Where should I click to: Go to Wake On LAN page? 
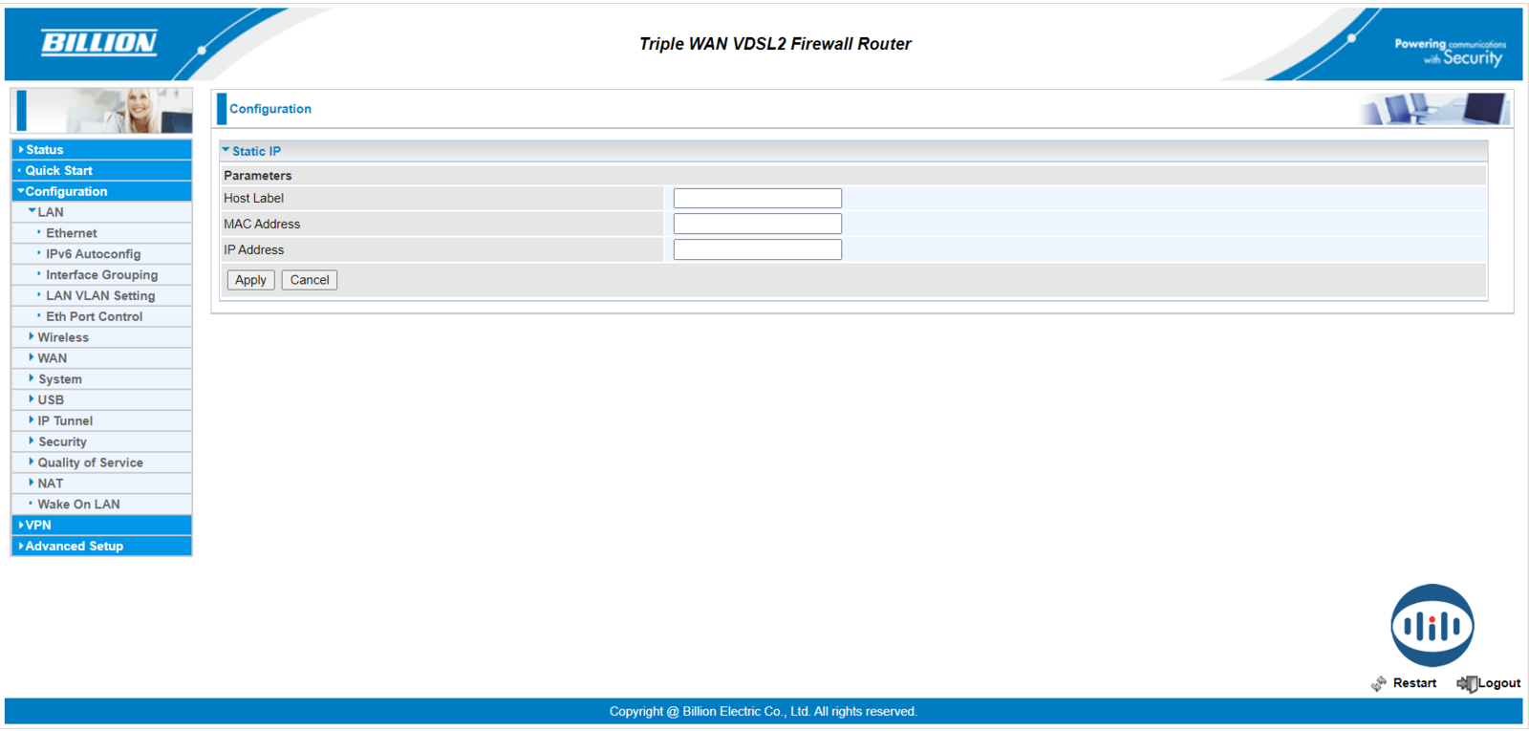tap(78, 505)
